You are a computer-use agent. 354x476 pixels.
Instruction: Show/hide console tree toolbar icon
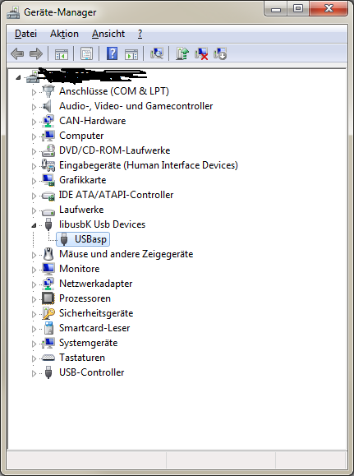coord(62,53)
